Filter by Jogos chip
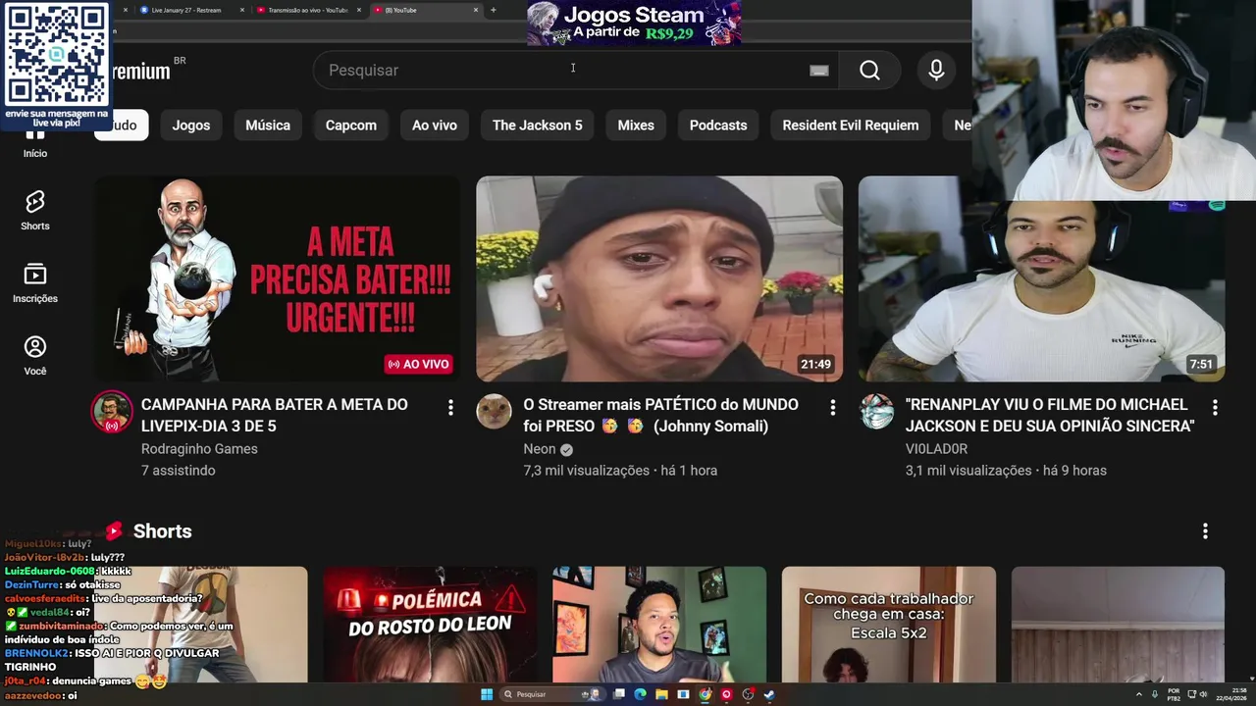 point(191,126)
